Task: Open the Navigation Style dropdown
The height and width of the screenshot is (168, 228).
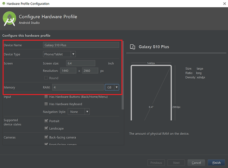Action: (79, 112)
